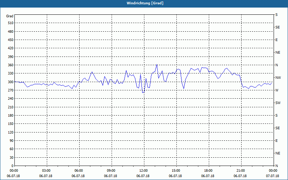This screenshot has height=180, width=288.
Task: Click the 270 value on the left axis
Action: [11, 90]
